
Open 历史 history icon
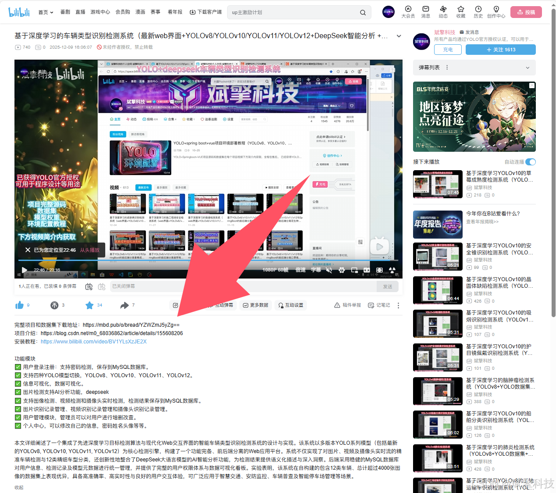[478, 12]
